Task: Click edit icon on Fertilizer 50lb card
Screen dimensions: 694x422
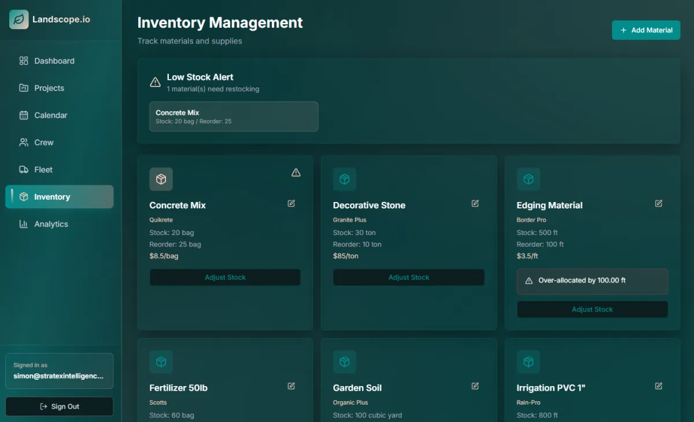Action: click(291, 386)
